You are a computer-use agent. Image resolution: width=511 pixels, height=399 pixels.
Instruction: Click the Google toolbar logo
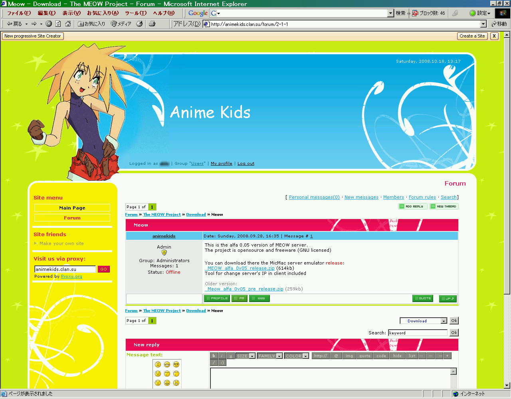point(198,13)
